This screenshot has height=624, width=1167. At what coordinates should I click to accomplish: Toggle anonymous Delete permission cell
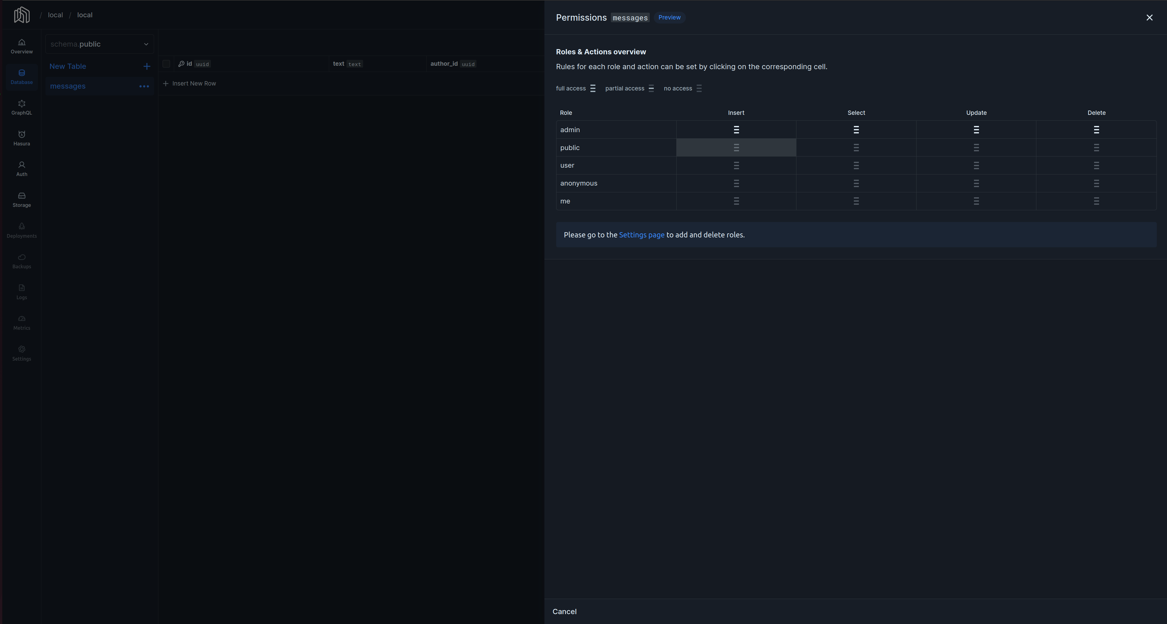point(1096,183)
